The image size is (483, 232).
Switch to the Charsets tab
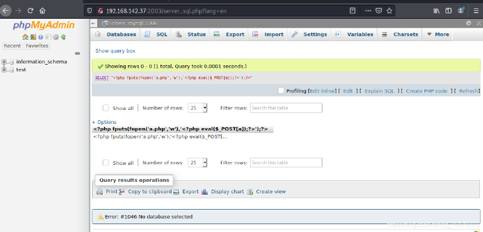click(x=400, y=34)
